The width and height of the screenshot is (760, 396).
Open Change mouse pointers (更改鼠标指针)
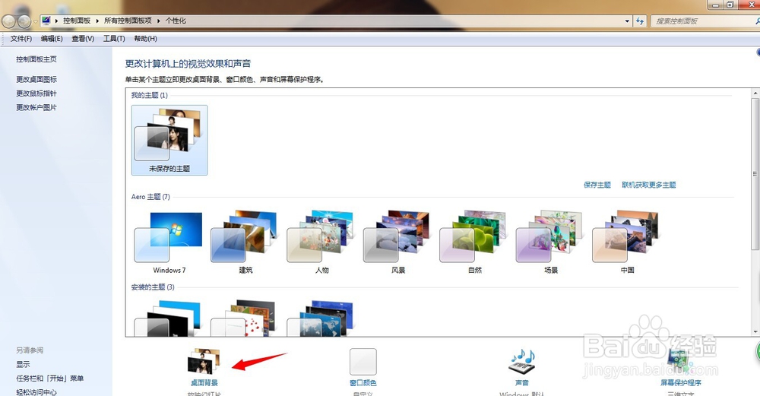coord(36,93)
